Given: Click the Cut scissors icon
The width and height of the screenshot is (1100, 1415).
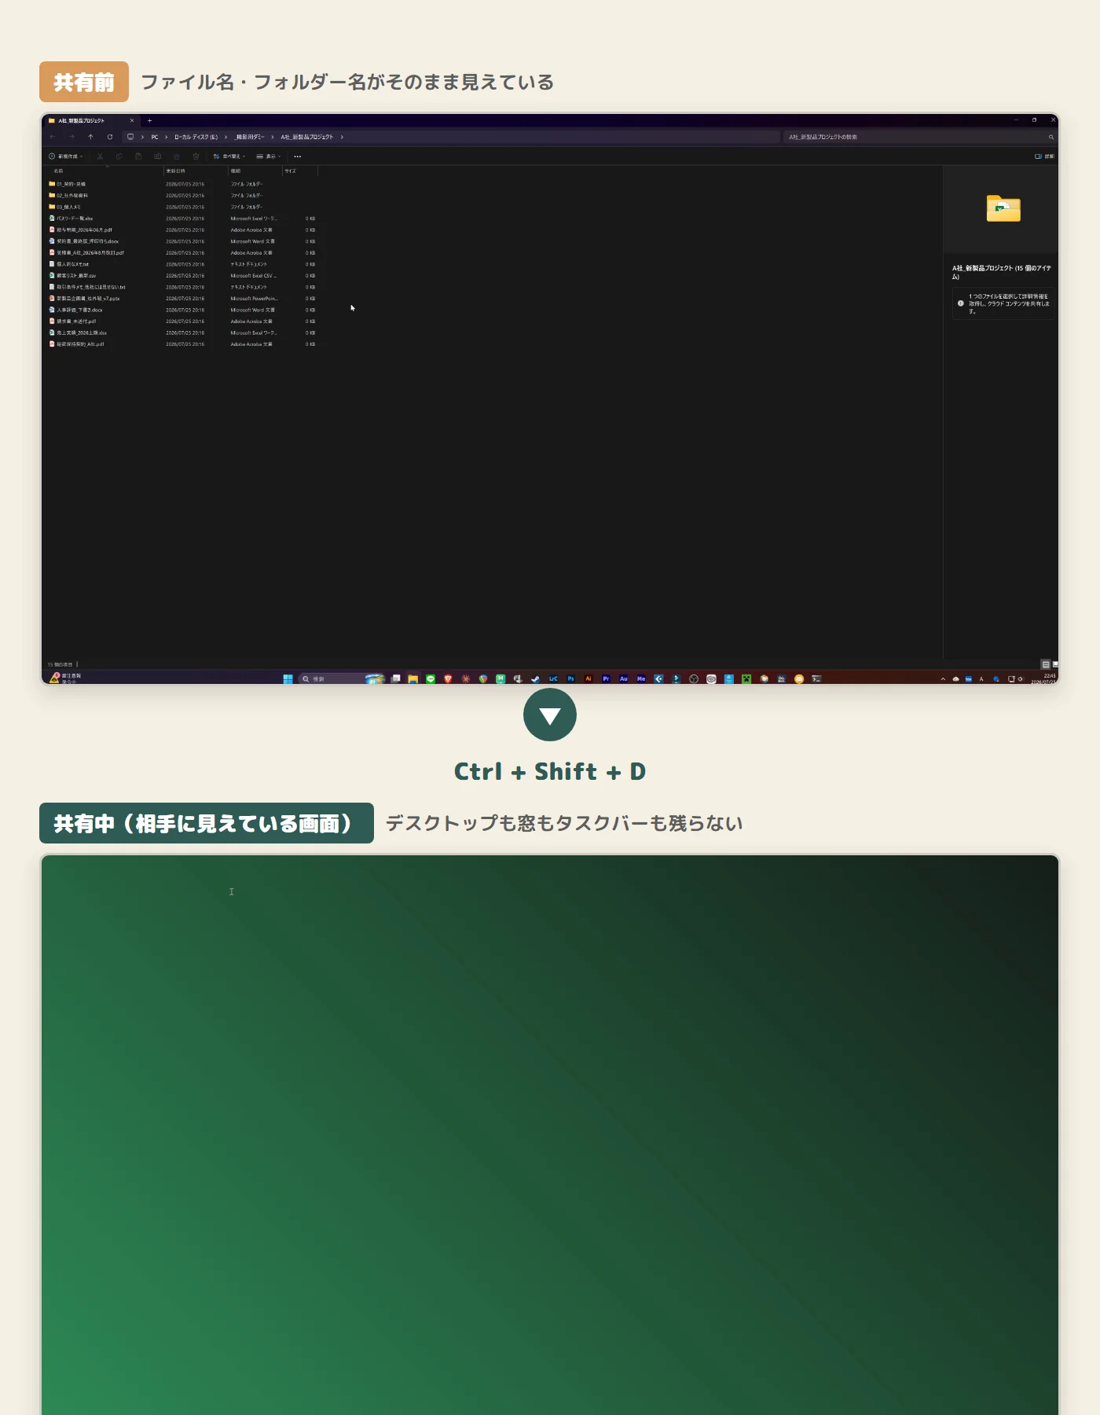Looking at the screenshot, I should pyautogui.click(x=100, y=156).
